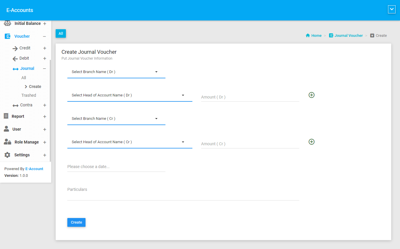The image size is (400, 249).
Task: Open Trashed journal vouchers
Action: coord(29,95)
